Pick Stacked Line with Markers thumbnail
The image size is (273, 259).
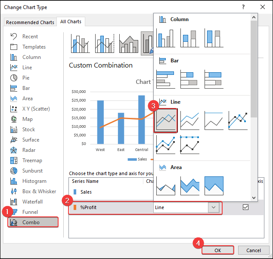click(x=166, y=145)
